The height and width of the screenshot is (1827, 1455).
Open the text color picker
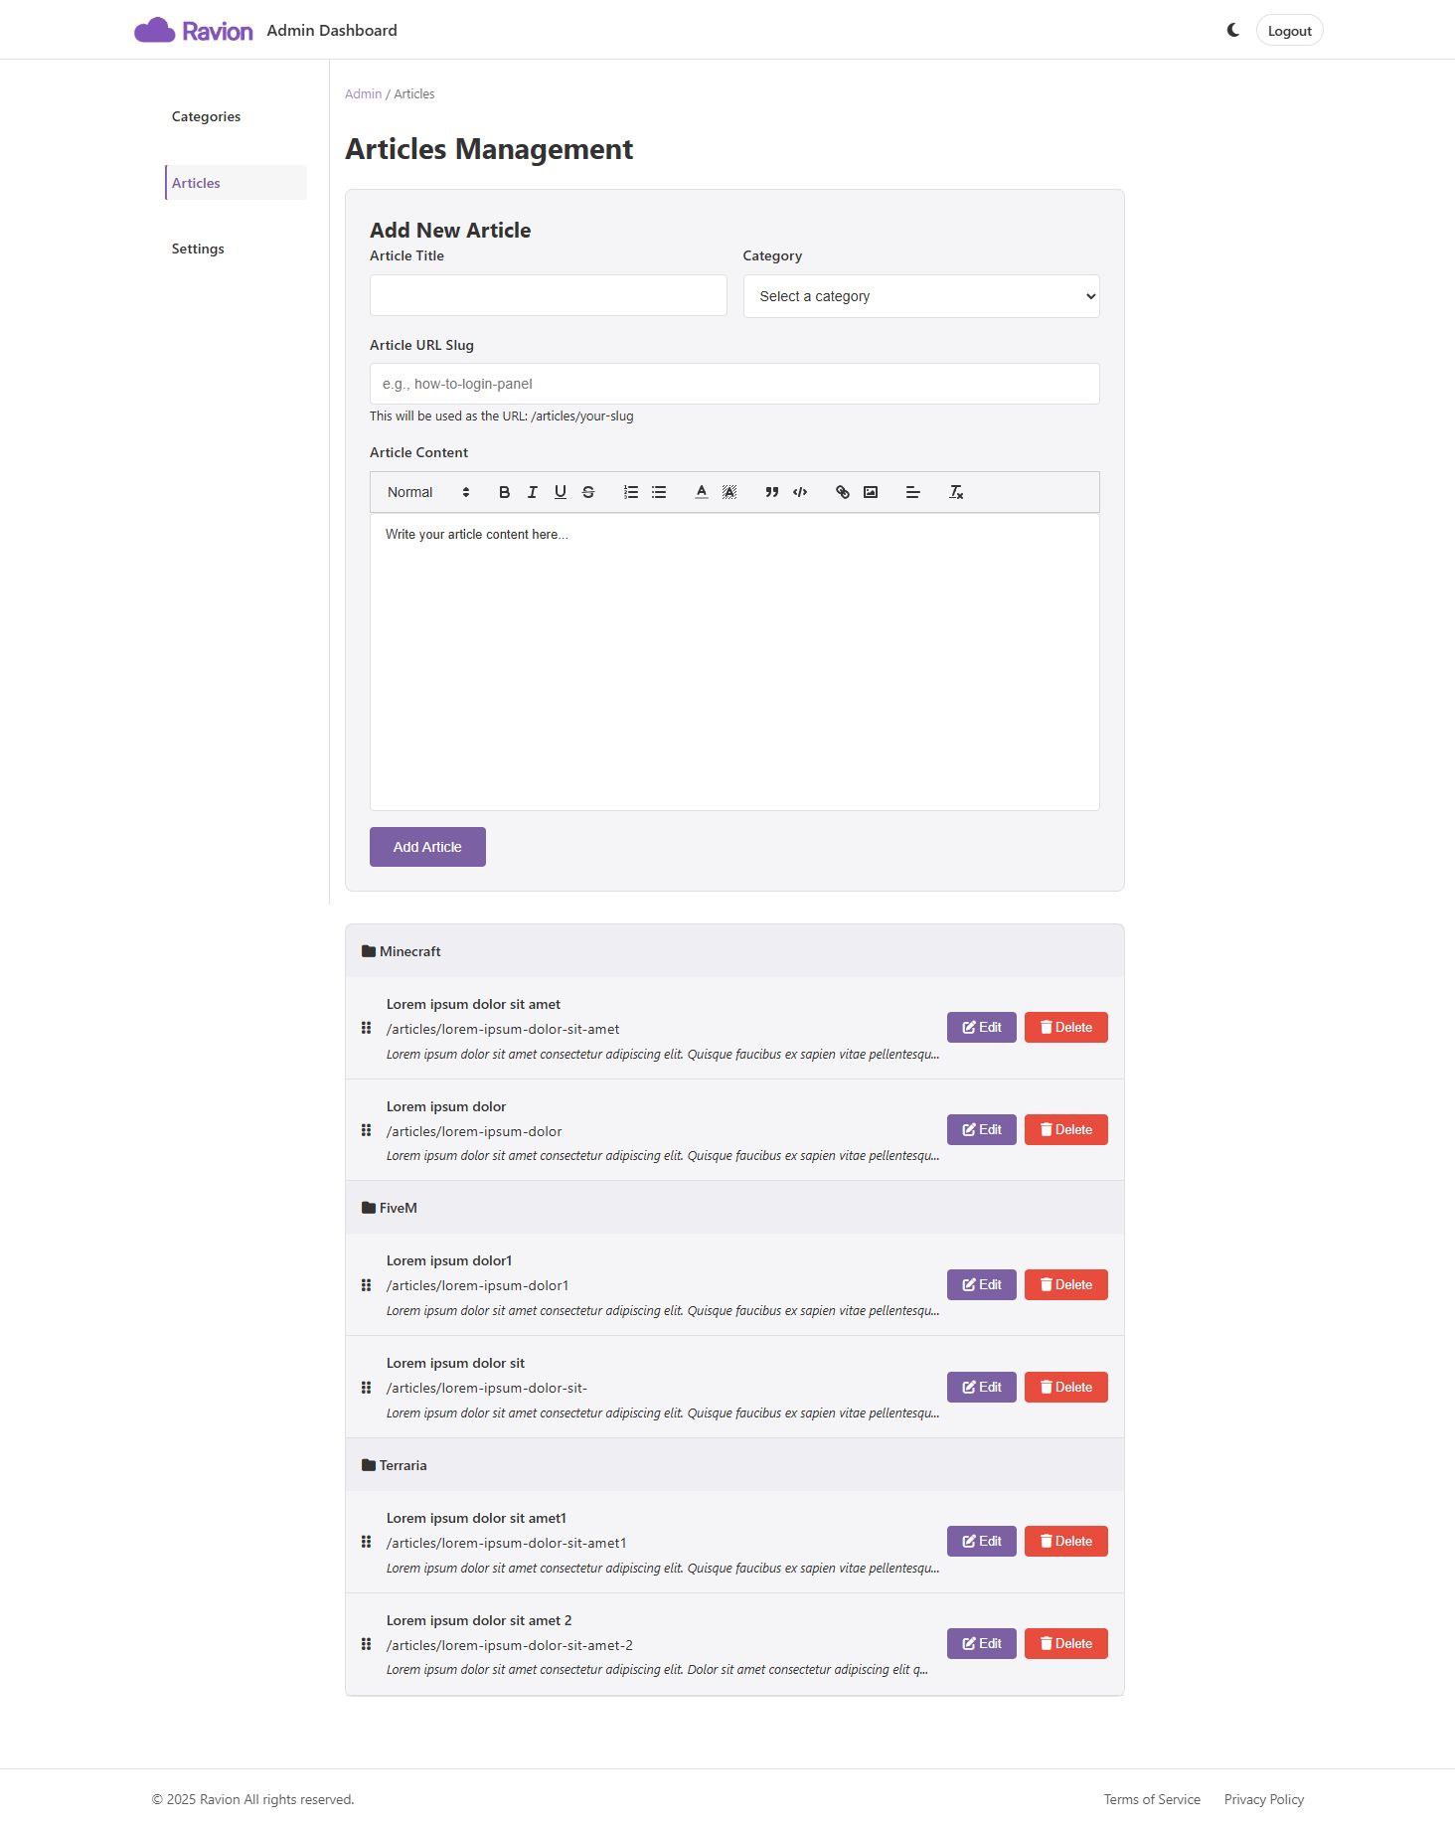coord(702,492)
